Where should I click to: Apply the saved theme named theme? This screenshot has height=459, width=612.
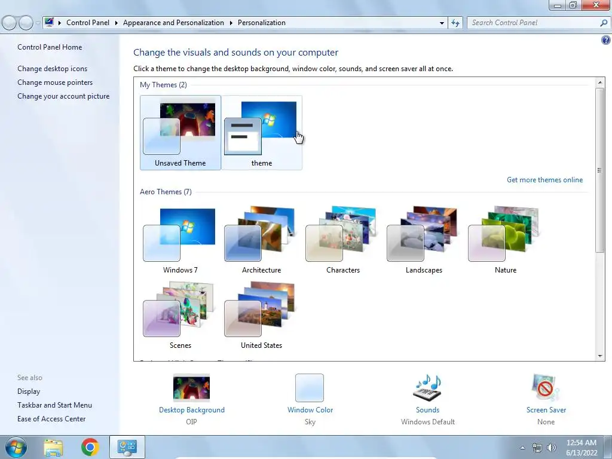(x=262, y=132)
